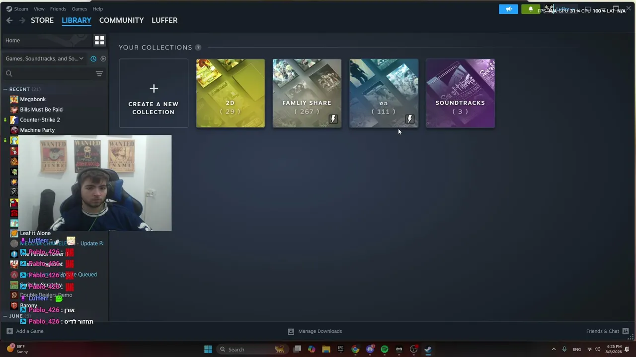Open the View menu
This screenshot has height=357, width=636.
coord(39,9)
